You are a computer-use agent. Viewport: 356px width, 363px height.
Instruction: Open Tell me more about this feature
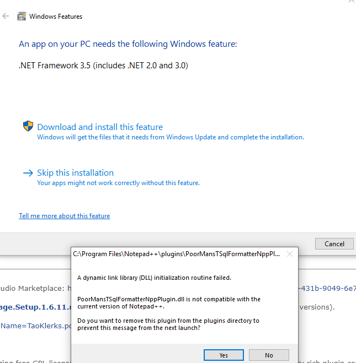[x=64, y=216]
